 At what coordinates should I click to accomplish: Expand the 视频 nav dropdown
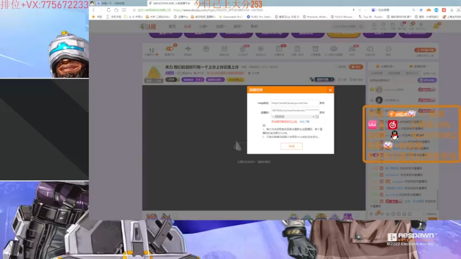click(x=221, y=26)
